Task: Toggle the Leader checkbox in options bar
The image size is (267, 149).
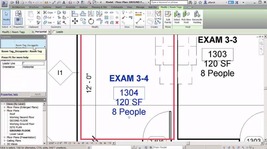Action: click(x=54, y=32)
